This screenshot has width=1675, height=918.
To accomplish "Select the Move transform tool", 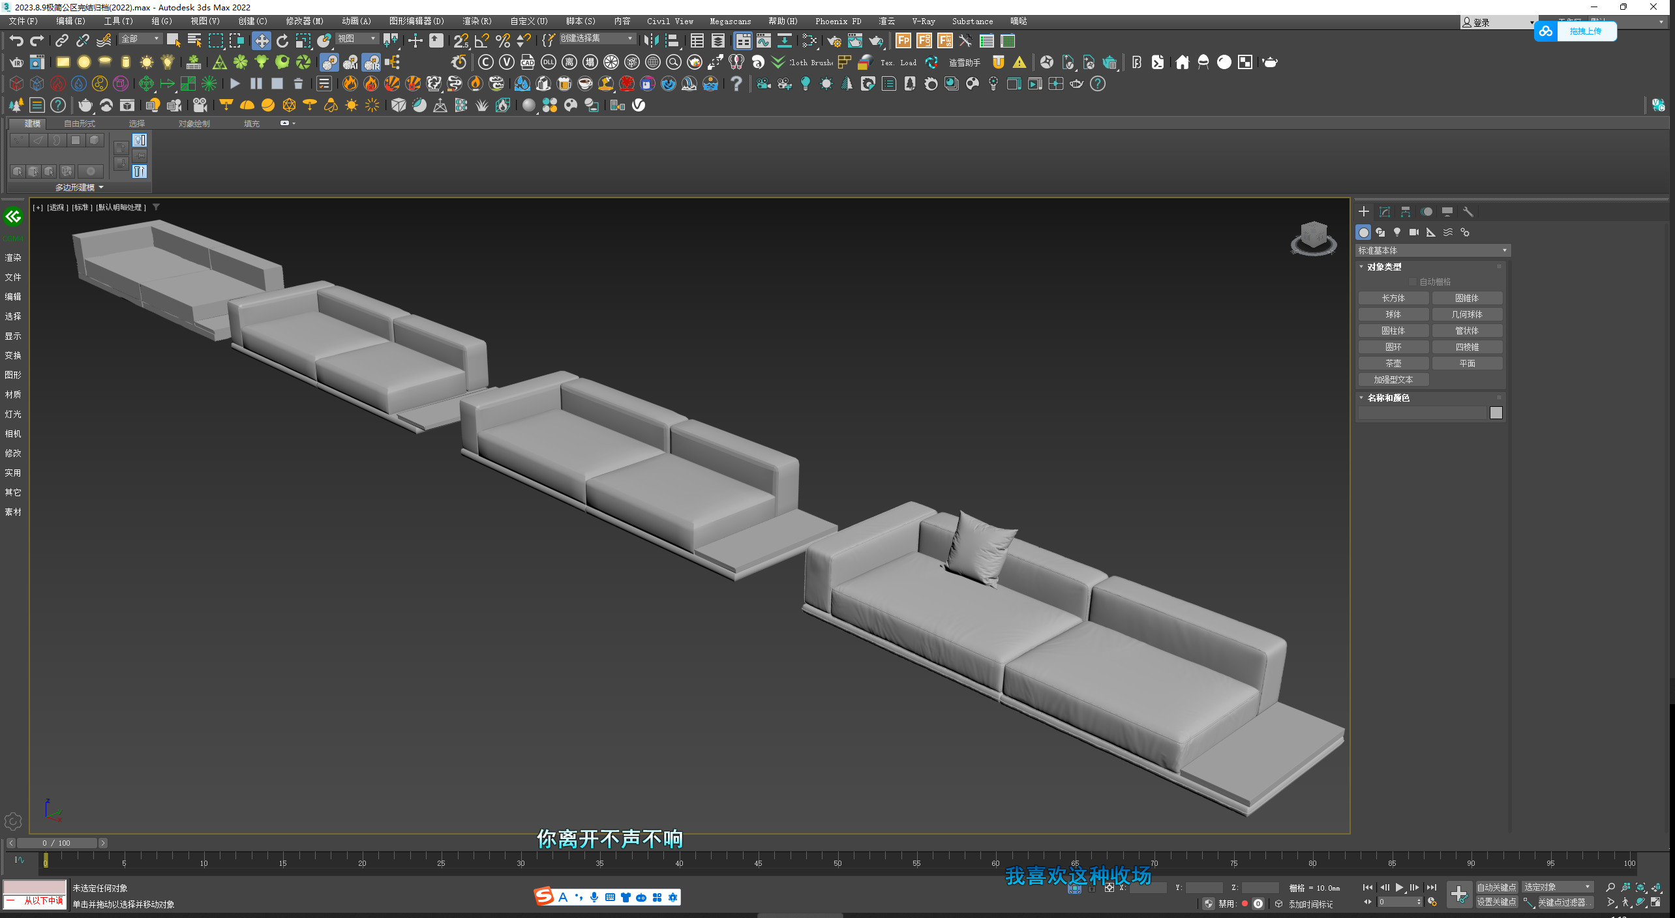I will [261, 41].
